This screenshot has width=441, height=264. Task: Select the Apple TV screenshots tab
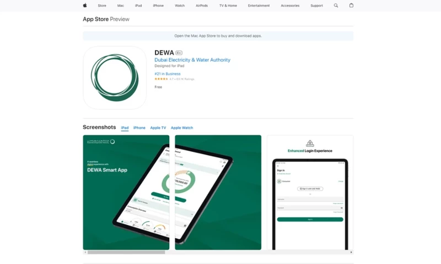click(158, 128)
